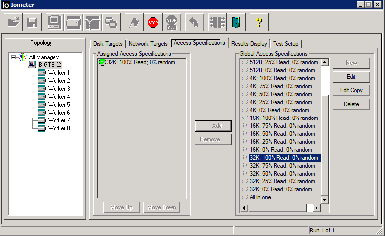Click the Start New Manager computer icon
Image resolution: width=385 pixels, height=236 pixels.
coord(55,22)
